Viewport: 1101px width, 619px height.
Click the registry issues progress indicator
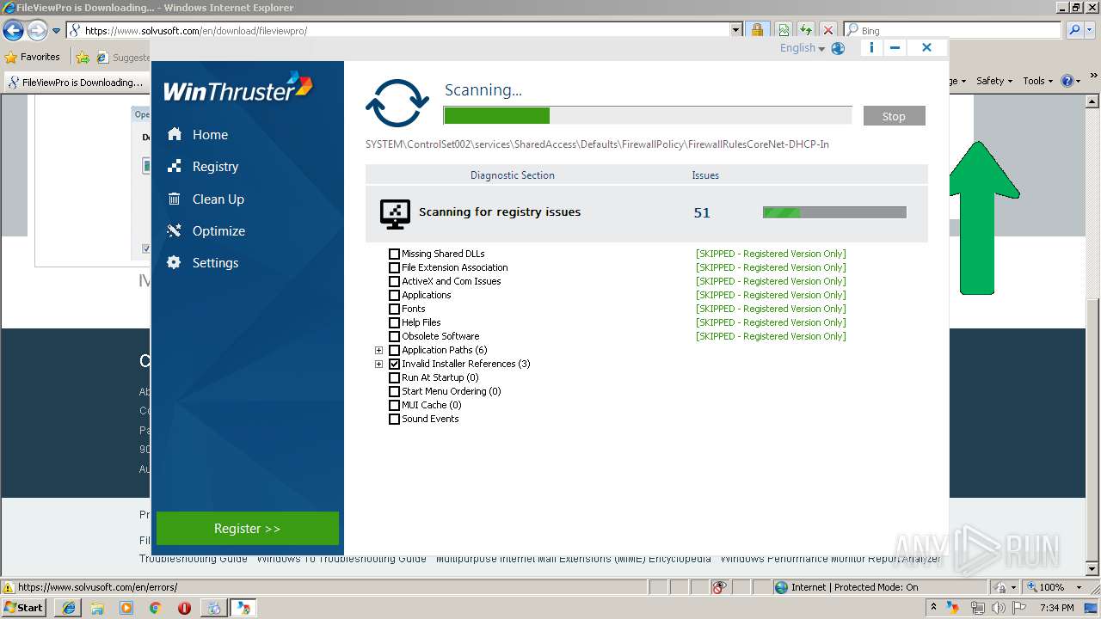tap(834, 212)
